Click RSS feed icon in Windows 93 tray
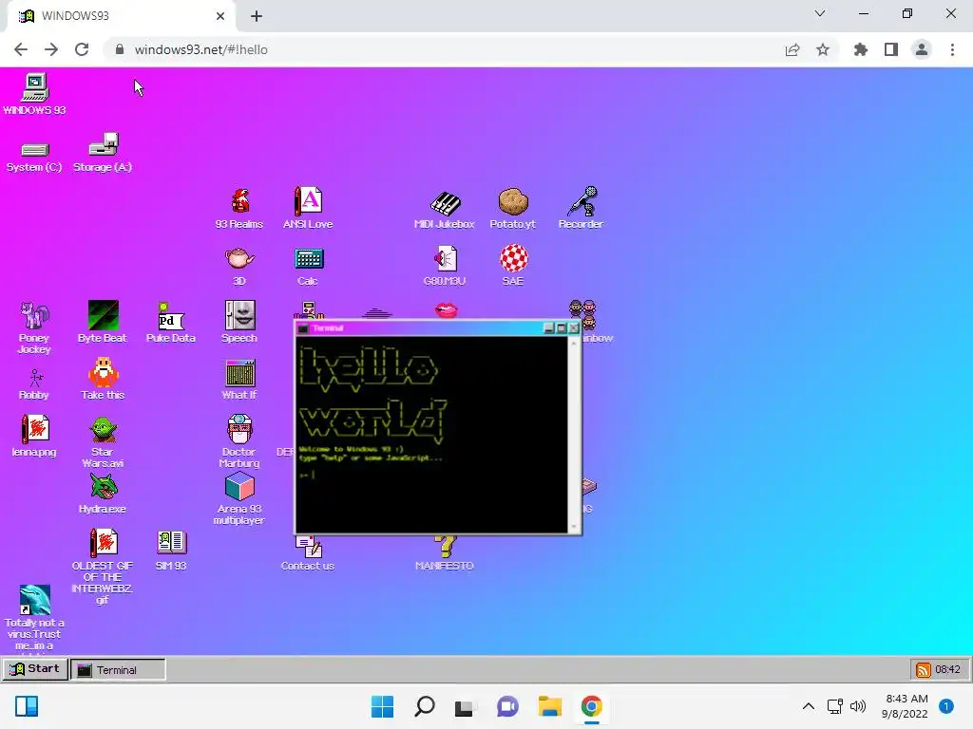This screenshot has width=973, height=729. (923, 670)
